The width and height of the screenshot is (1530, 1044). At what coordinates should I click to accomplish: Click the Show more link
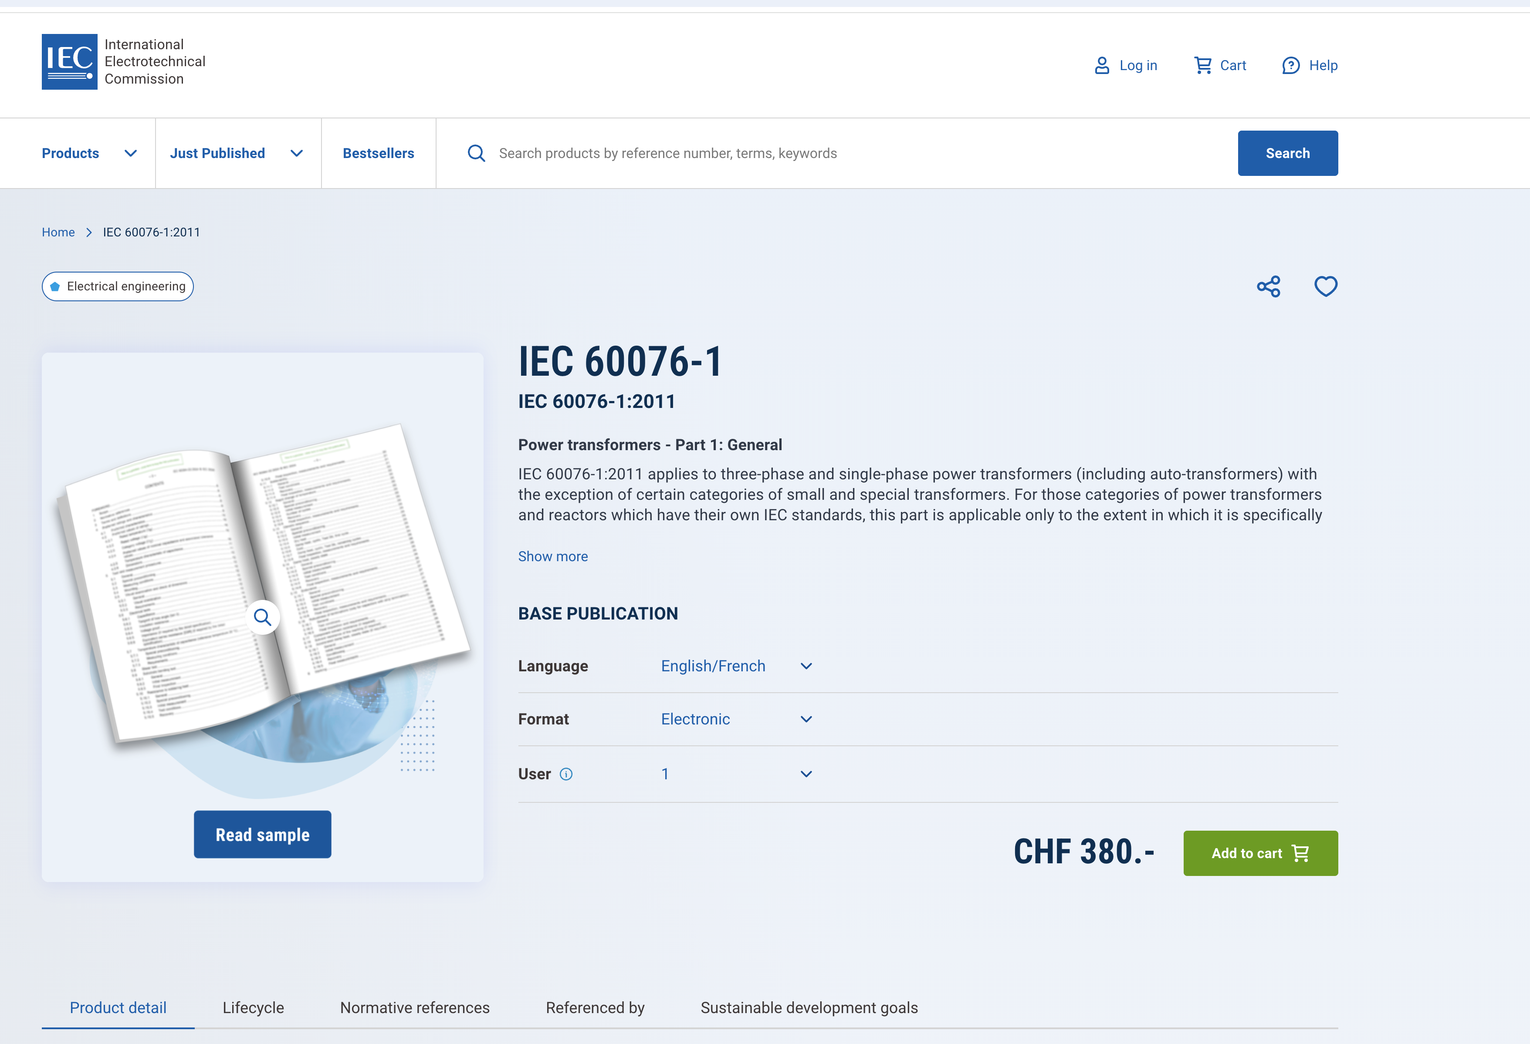(x=553, y=556)
